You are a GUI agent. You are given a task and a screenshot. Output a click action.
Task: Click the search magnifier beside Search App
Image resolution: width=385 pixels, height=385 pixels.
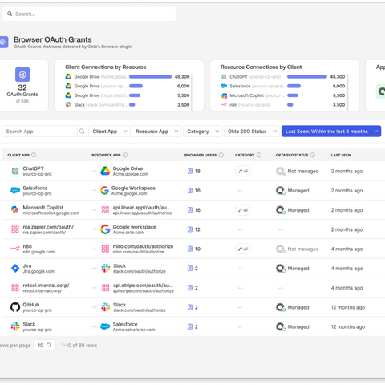(82, 132)
